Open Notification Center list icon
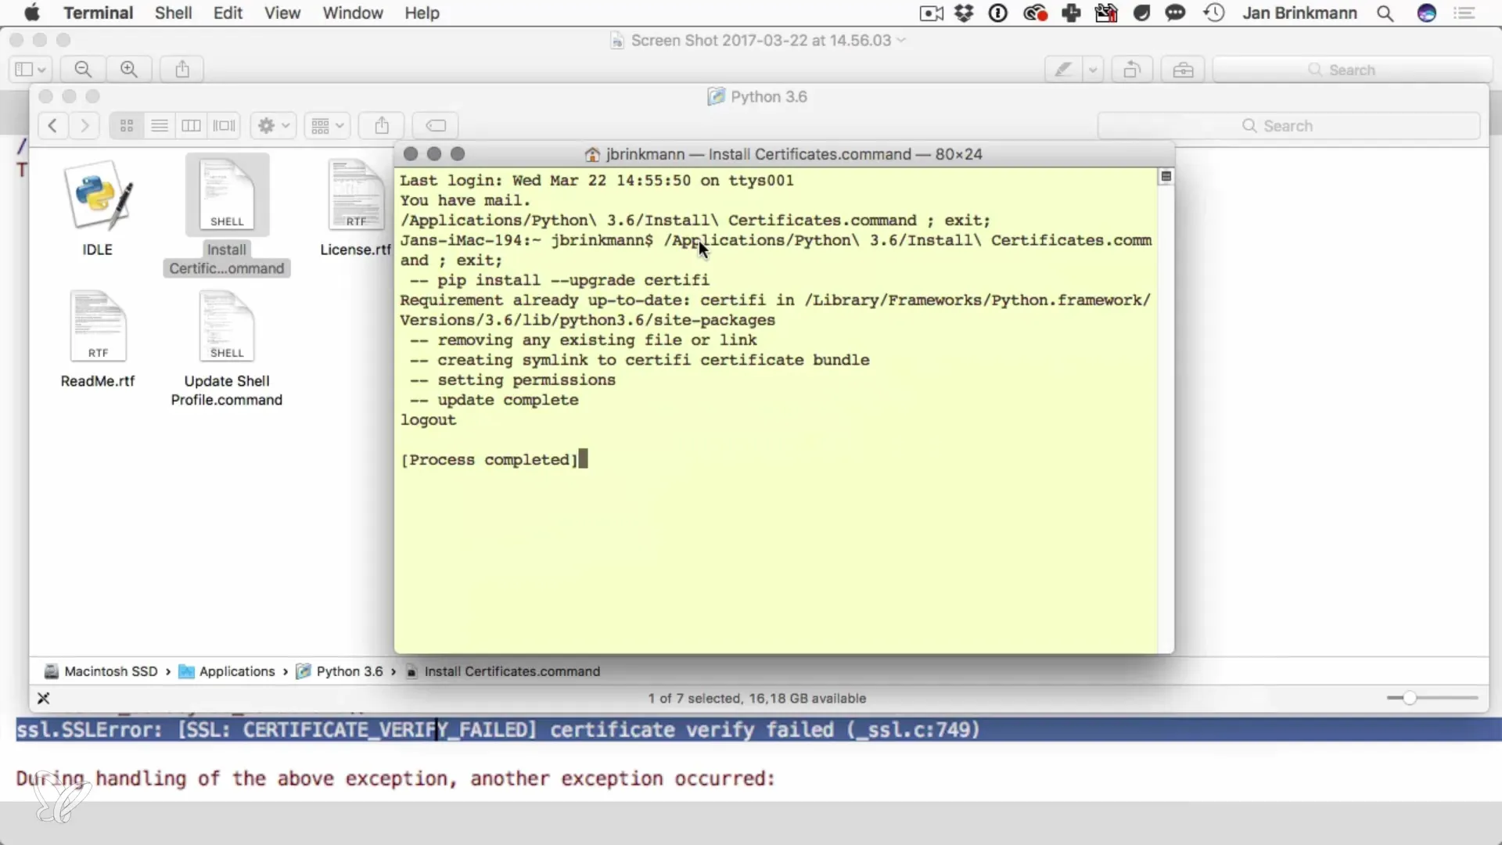The width and height of the screenshot is (1502, 845). [x=1464, y=13]
